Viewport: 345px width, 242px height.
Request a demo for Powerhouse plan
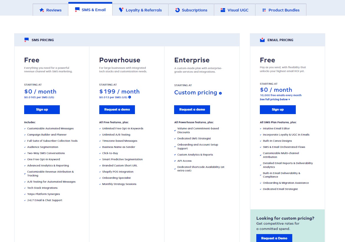coord(117,110)
